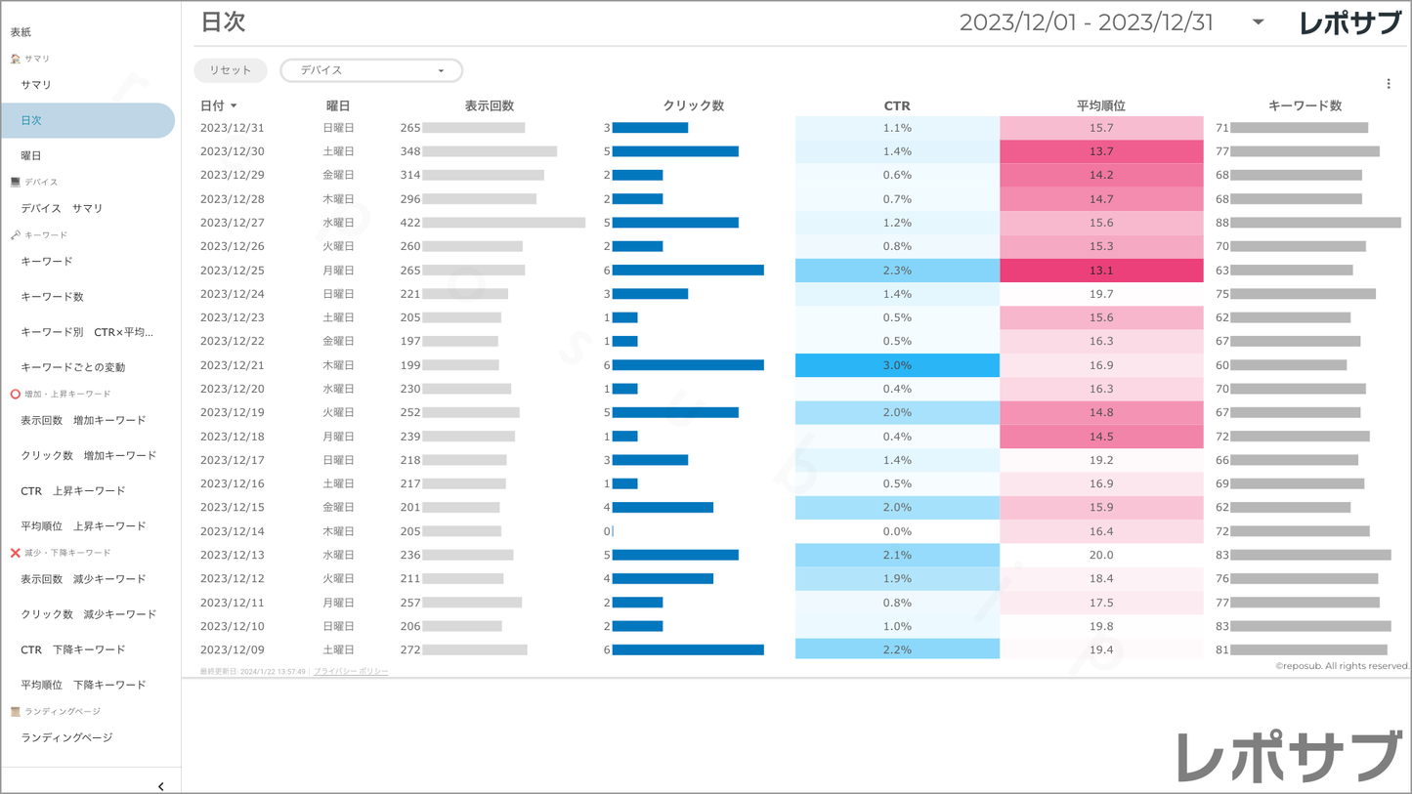
Task: Click the house icon beside サマリ section
Action: (16, 59)
